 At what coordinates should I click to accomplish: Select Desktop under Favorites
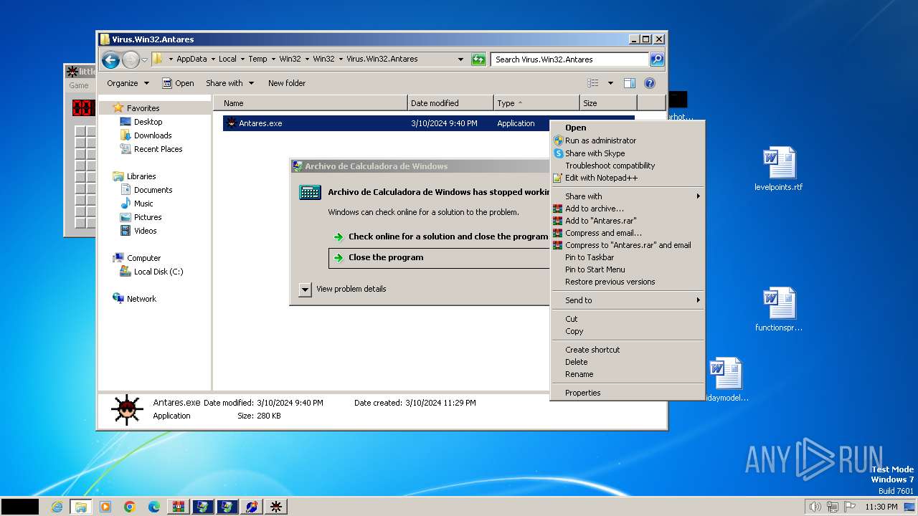tap(148, 122)
